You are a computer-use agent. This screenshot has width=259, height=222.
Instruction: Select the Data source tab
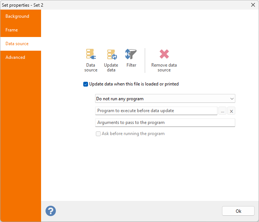click(21, 44)
